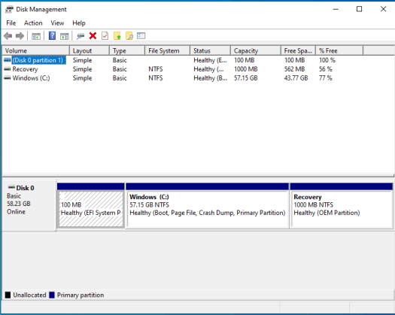Open the View menu
This screenshot has width=395, height=315.
tap(57, 23)
